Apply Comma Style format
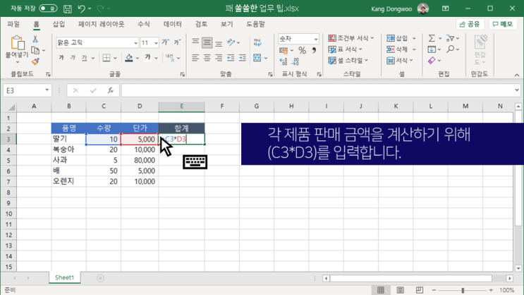Screen dimensions: 524x295 (x=314, y=51)
